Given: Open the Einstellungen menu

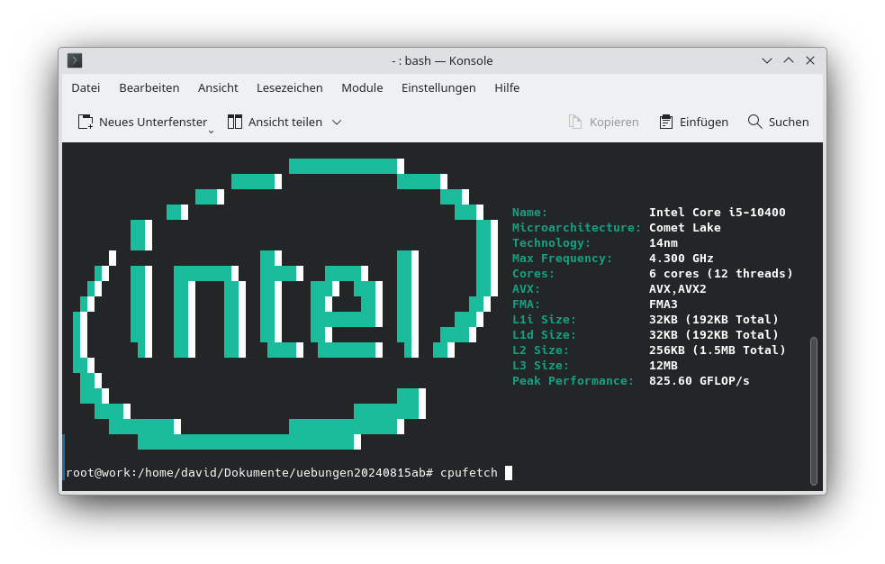Looking at the screenshot, I should [x=438, y=87].
